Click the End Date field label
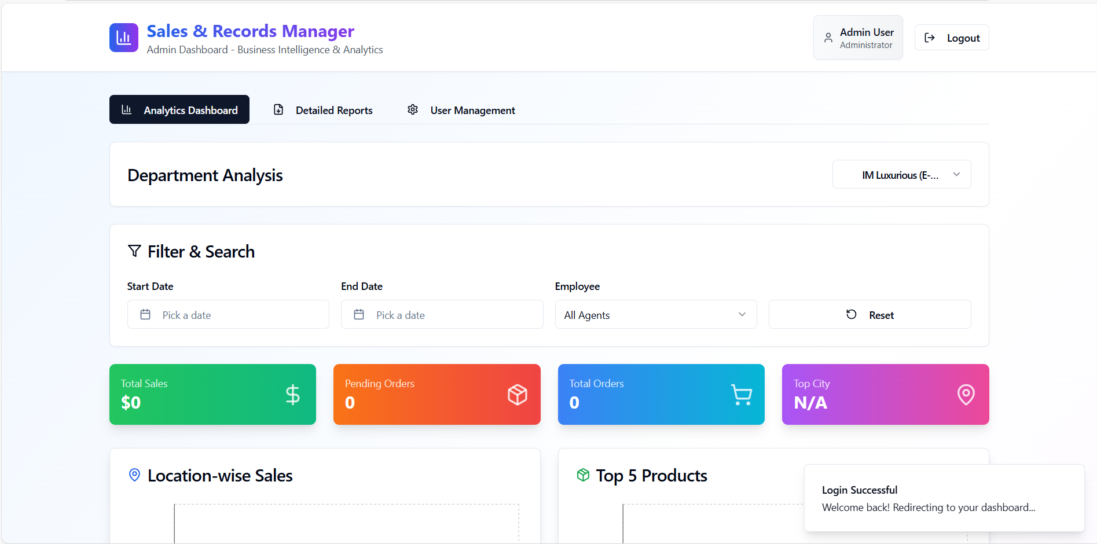The height and width of the screenshot is (544, 1097). pyautogui.click(x=362, y=286)
